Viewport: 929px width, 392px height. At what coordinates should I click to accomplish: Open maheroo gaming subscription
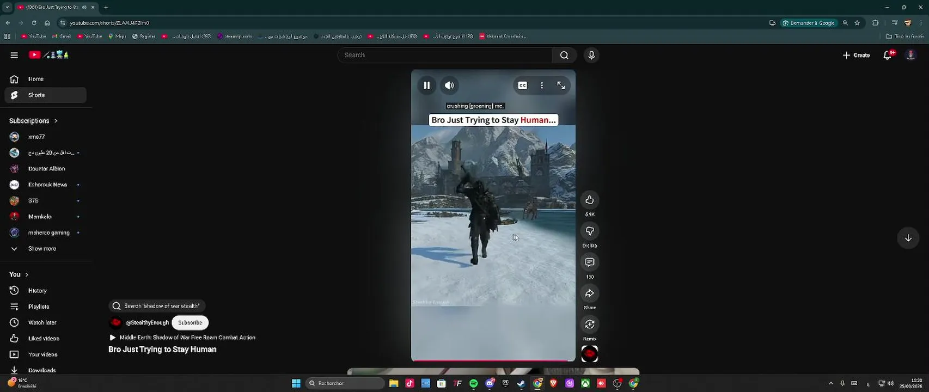point(46,232)
